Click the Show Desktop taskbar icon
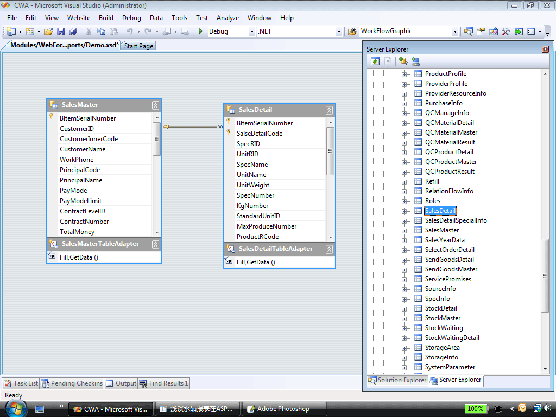The width and height of the screenshot is (556, 417). 39,409
